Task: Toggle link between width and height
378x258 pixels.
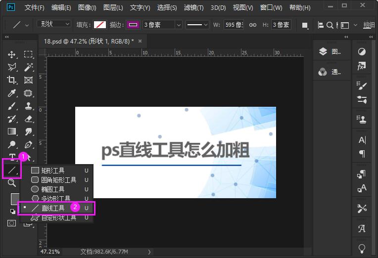Action: click(x=253, y=25)
